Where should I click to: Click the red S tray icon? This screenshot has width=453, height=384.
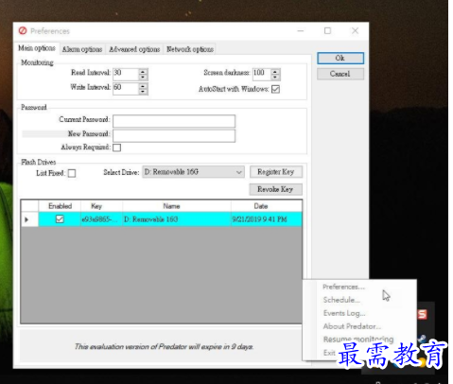tap(422, 314)
